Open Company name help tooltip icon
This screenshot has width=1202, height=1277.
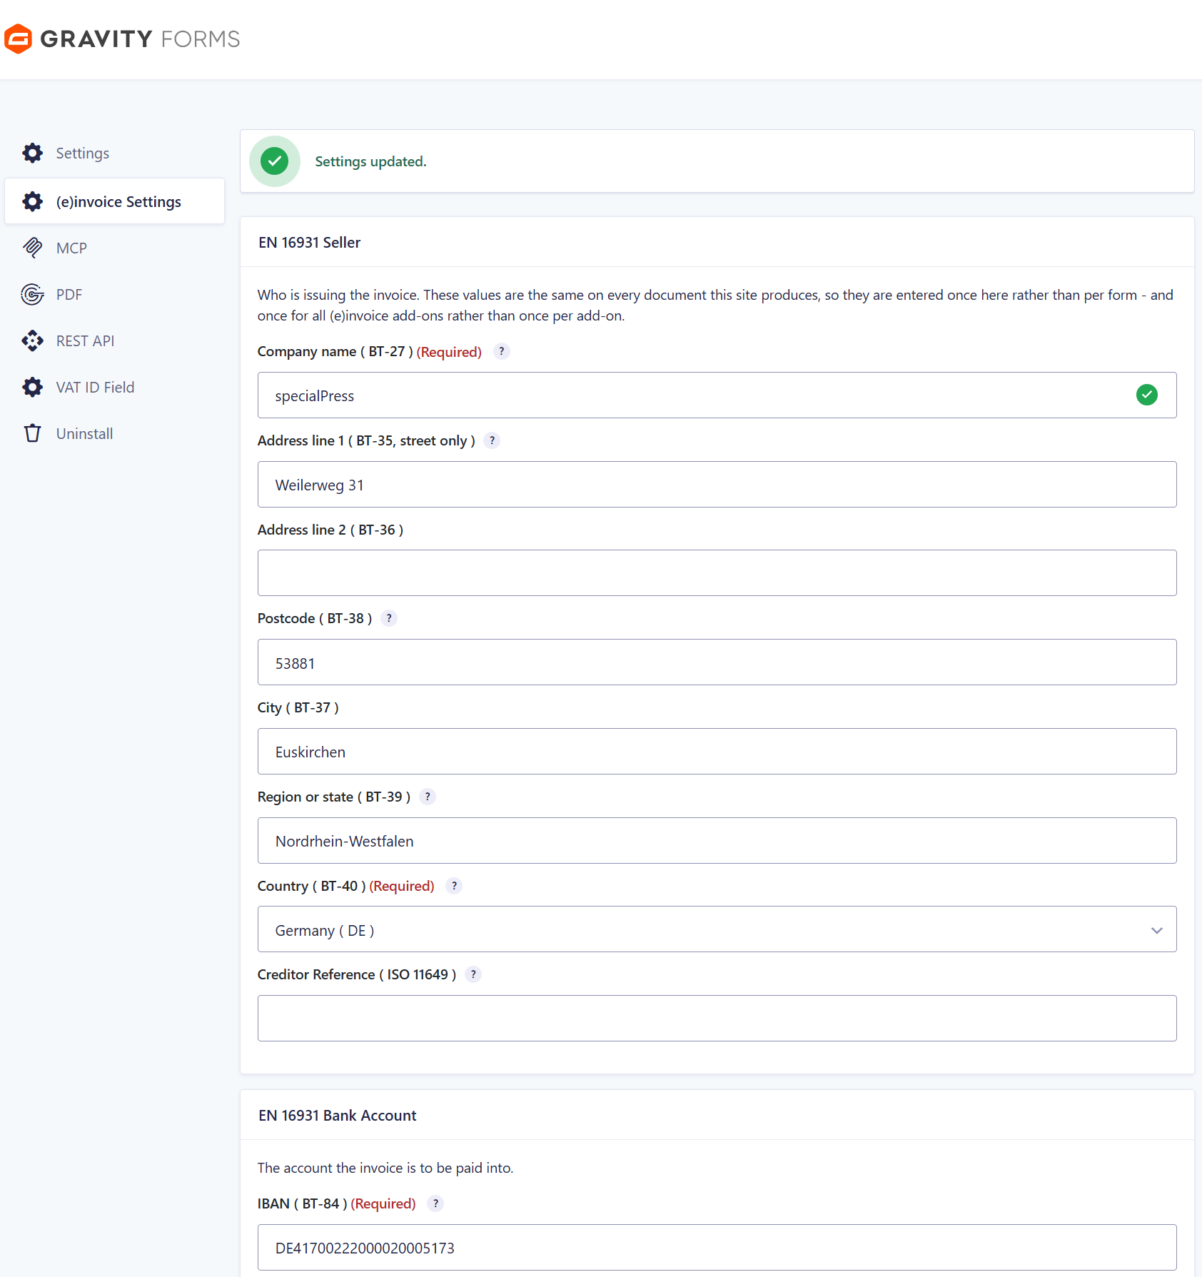[502, 351]
